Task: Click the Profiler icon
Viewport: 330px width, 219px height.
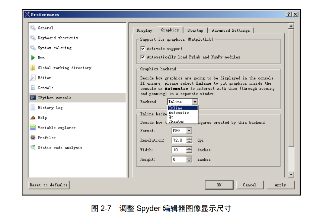Action: point(33,137)
